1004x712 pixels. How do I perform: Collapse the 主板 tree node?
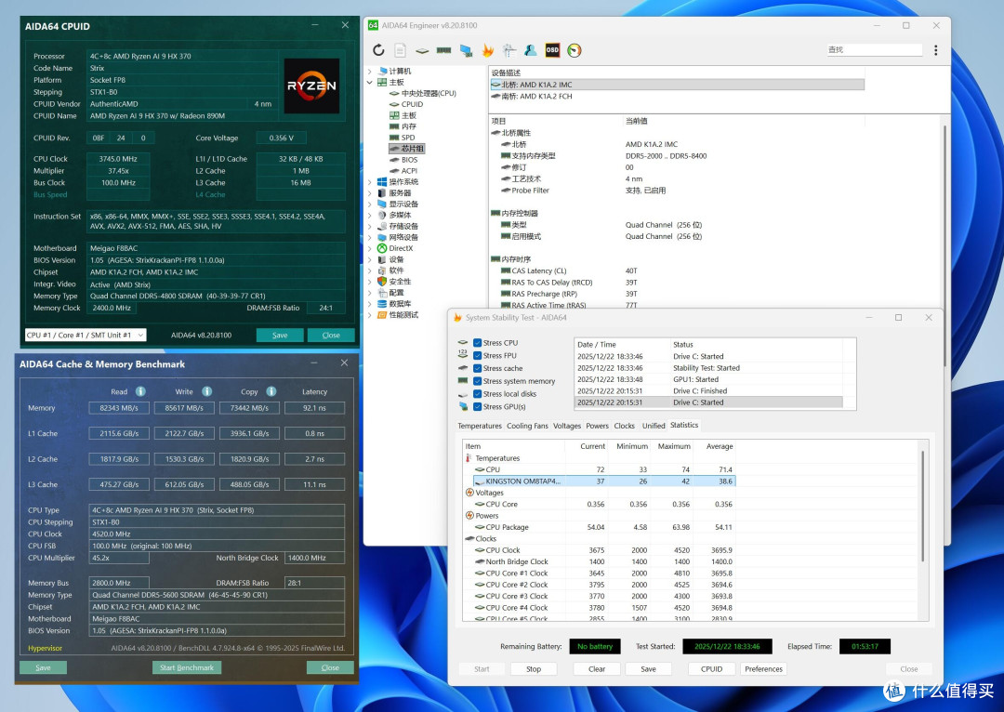pos(369,82)
